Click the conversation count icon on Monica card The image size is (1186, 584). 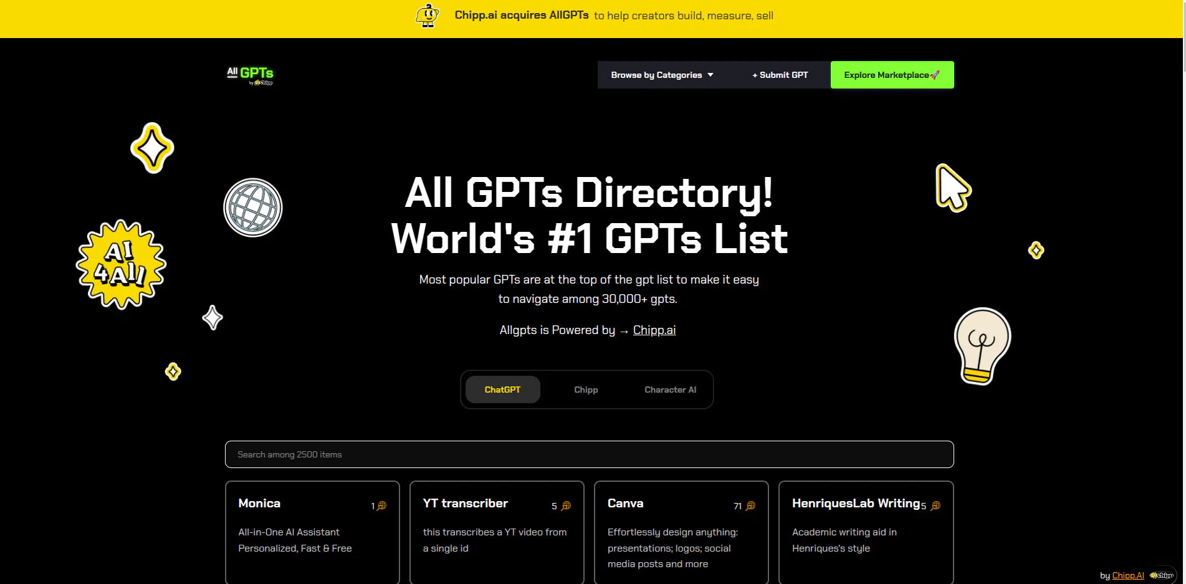(x=382, y=505)
